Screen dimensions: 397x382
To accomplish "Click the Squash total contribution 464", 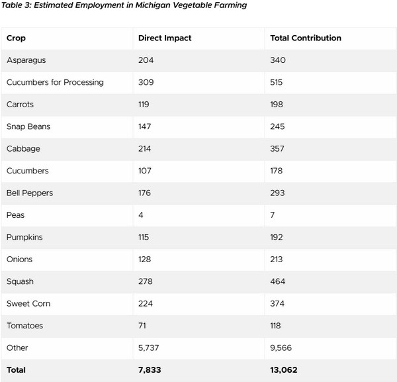I will [x=278, y=281].
